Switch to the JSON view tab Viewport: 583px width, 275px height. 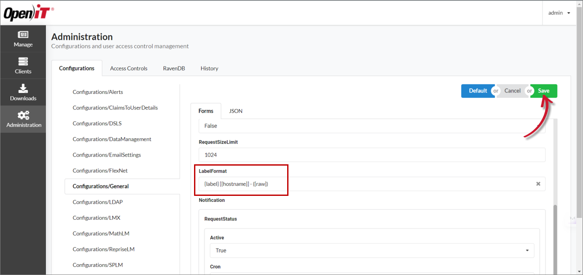236,111
